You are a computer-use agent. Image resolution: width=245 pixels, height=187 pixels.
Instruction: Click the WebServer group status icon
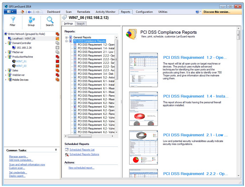point(57,75)
